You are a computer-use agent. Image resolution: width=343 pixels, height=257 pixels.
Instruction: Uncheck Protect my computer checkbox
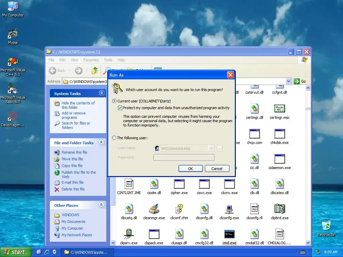coord(120,108)
